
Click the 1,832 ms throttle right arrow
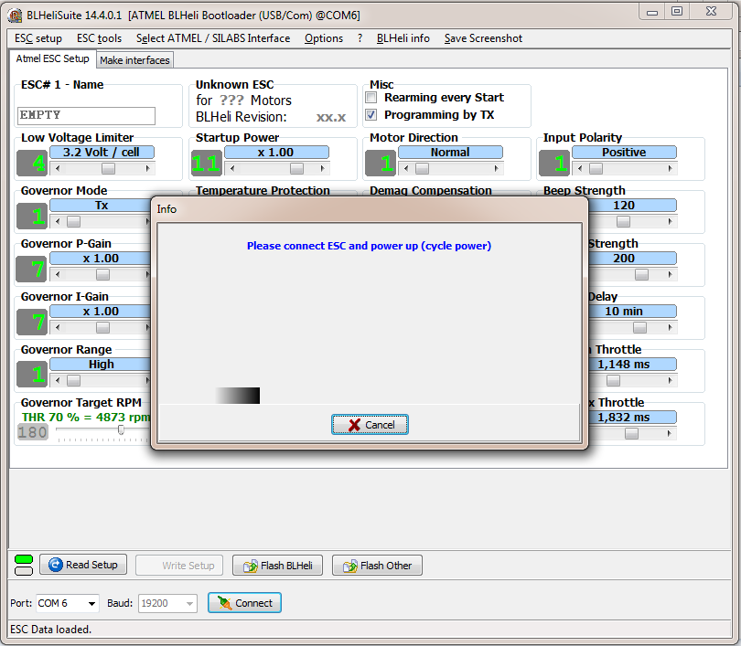tap(671, 433)
